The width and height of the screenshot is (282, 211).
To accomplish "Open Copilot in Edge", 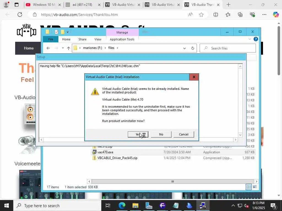I will point(276,15).
